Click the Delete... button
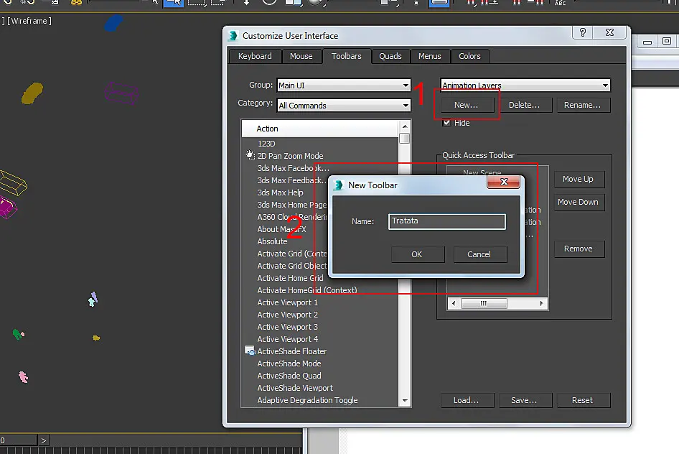Screen dimensions: 679x454 [x=524, y=105]
